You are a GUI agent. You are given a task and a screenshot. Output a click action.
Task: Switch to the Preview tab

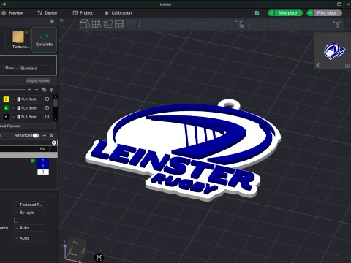[12, 13]
